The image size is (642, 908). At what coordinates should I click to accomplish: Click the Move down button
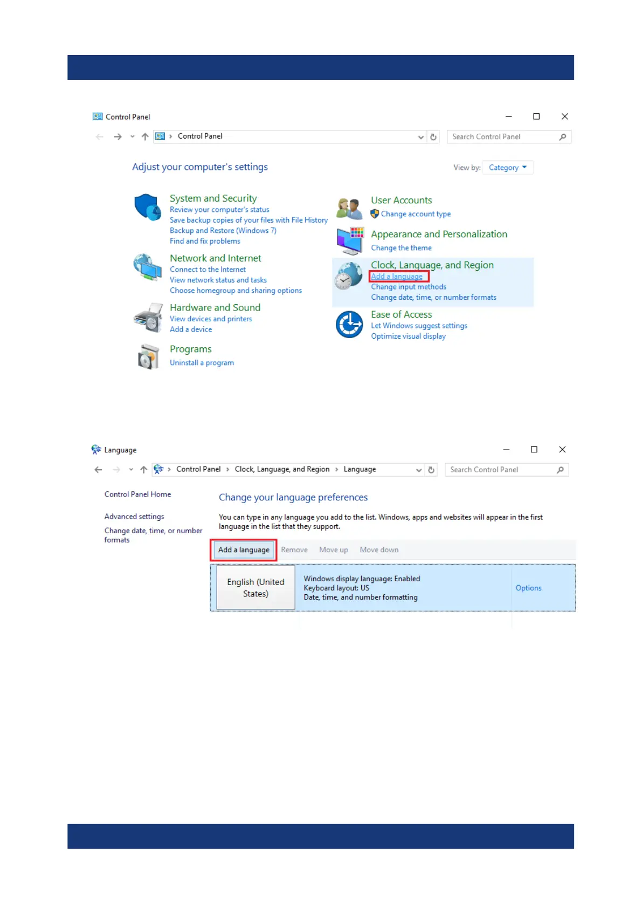point(379,550)
